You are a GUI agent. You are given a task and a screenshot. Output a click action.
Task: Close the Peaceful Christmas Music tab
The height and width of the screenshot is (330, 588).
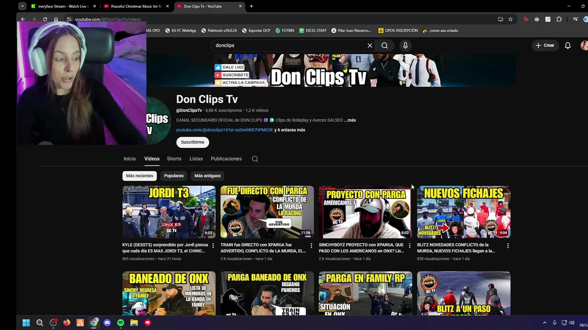[x=167, y=6]
